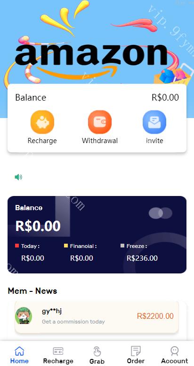Click the Recharge label under piggy bank

pos(42,141)
